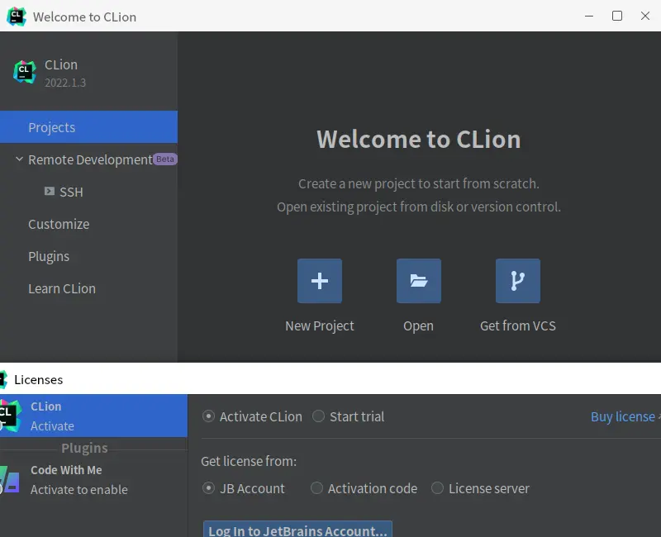Click the Beta badge next to Remote Development
Viewport: 661px width, 537px height.
tap(164, 159)
